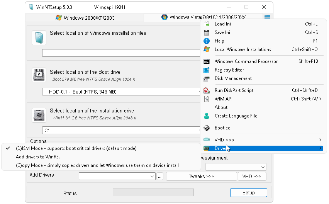Click the Installation drive disk icon
329x204 pixels.
pos(39,115)
